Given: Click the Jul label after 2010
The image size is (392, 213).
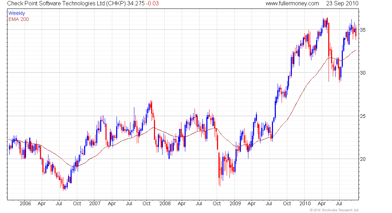Looking at the screenshot, I should (339, 203).
